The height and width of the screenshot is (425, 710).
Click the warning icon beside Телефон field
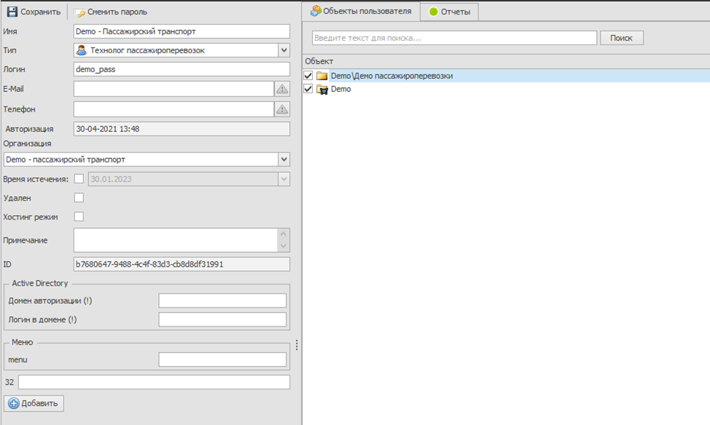click(x=282, y=109)
